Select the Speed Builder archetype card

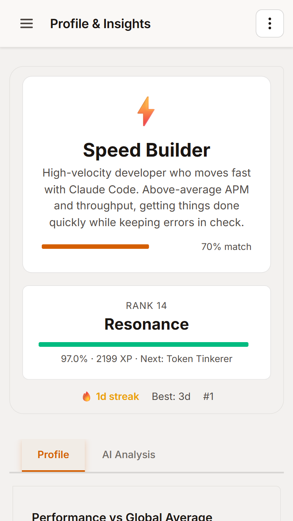pyautogui.click(x=146, y=174)
